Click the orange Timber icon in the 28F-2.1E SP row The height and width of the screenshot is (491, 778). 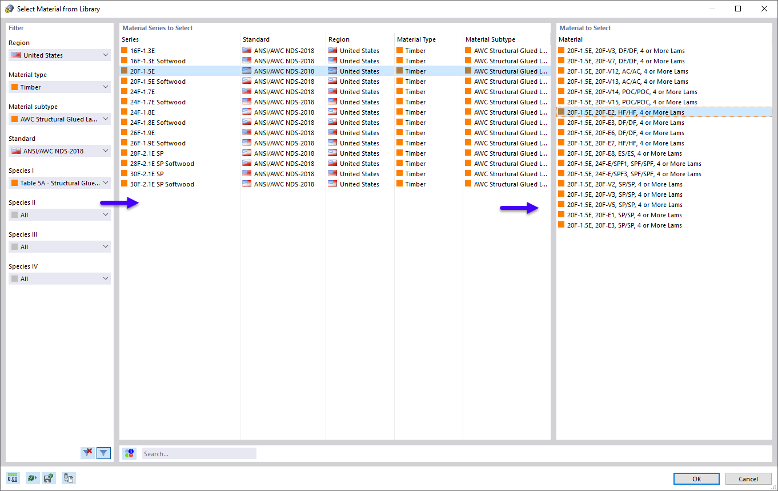click(400, 153)
